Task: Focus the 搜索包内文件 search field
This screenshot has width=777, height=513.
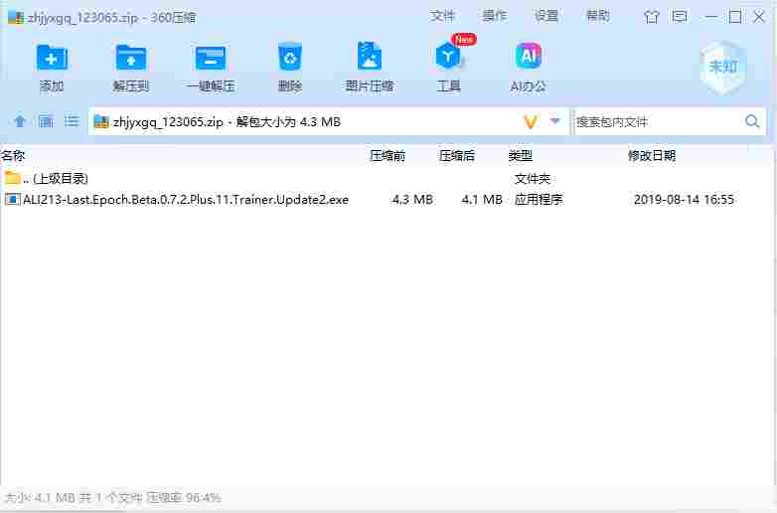Action: pyautogui.click(x=657, y=121)
